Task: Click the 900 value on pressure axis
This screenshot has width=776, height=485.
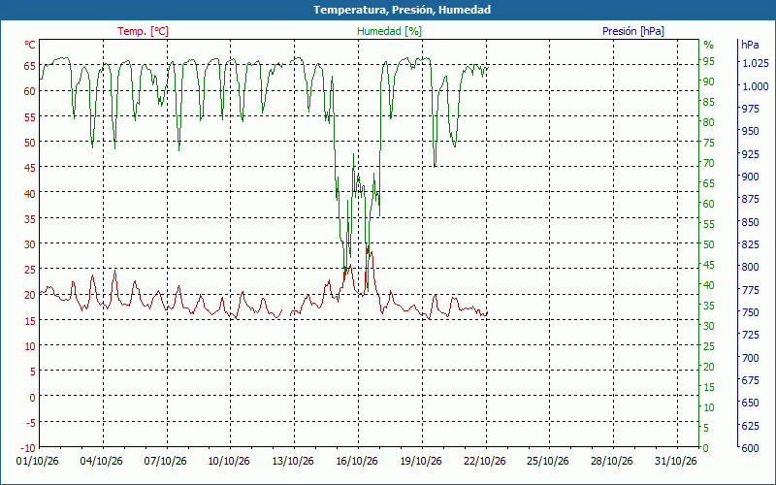Action: [750, 177]
